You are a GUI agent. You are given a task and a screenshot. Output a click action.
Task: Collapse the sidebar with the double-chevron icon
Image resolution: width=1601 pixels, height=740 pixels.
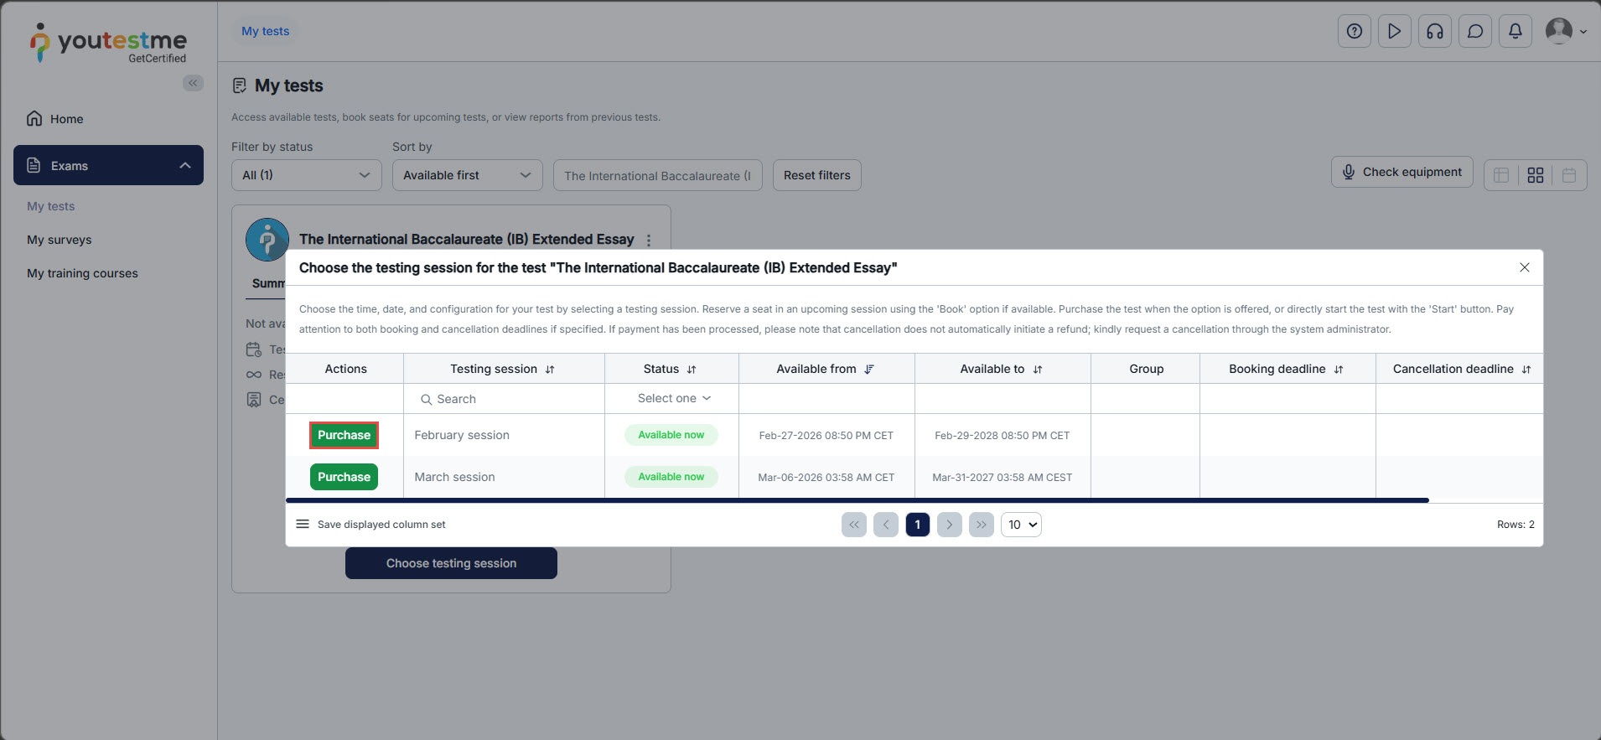coord(193,83)
